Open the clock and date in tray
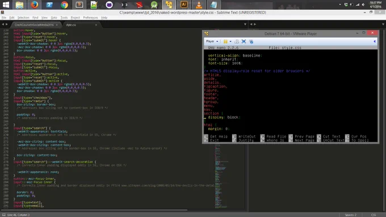This screenshot has width=386, height=217. 375,5
